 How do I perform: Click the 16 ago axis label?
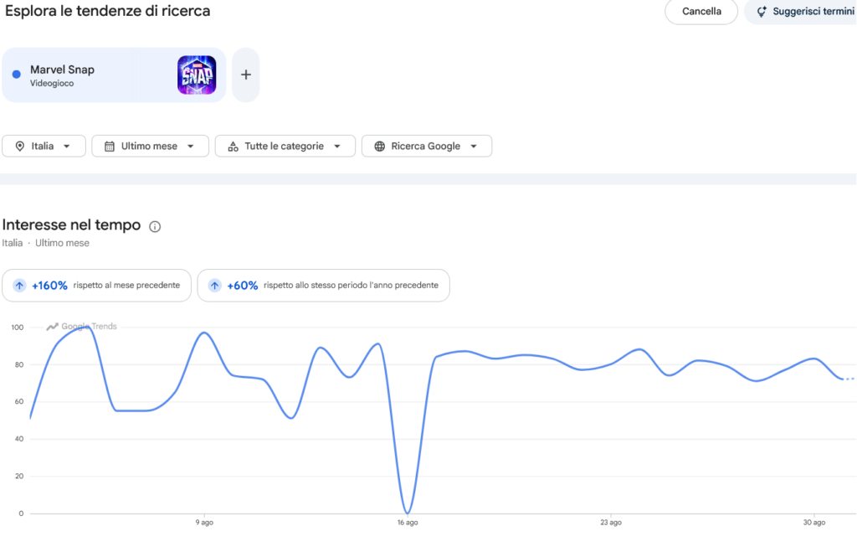(x=408, y=523)
